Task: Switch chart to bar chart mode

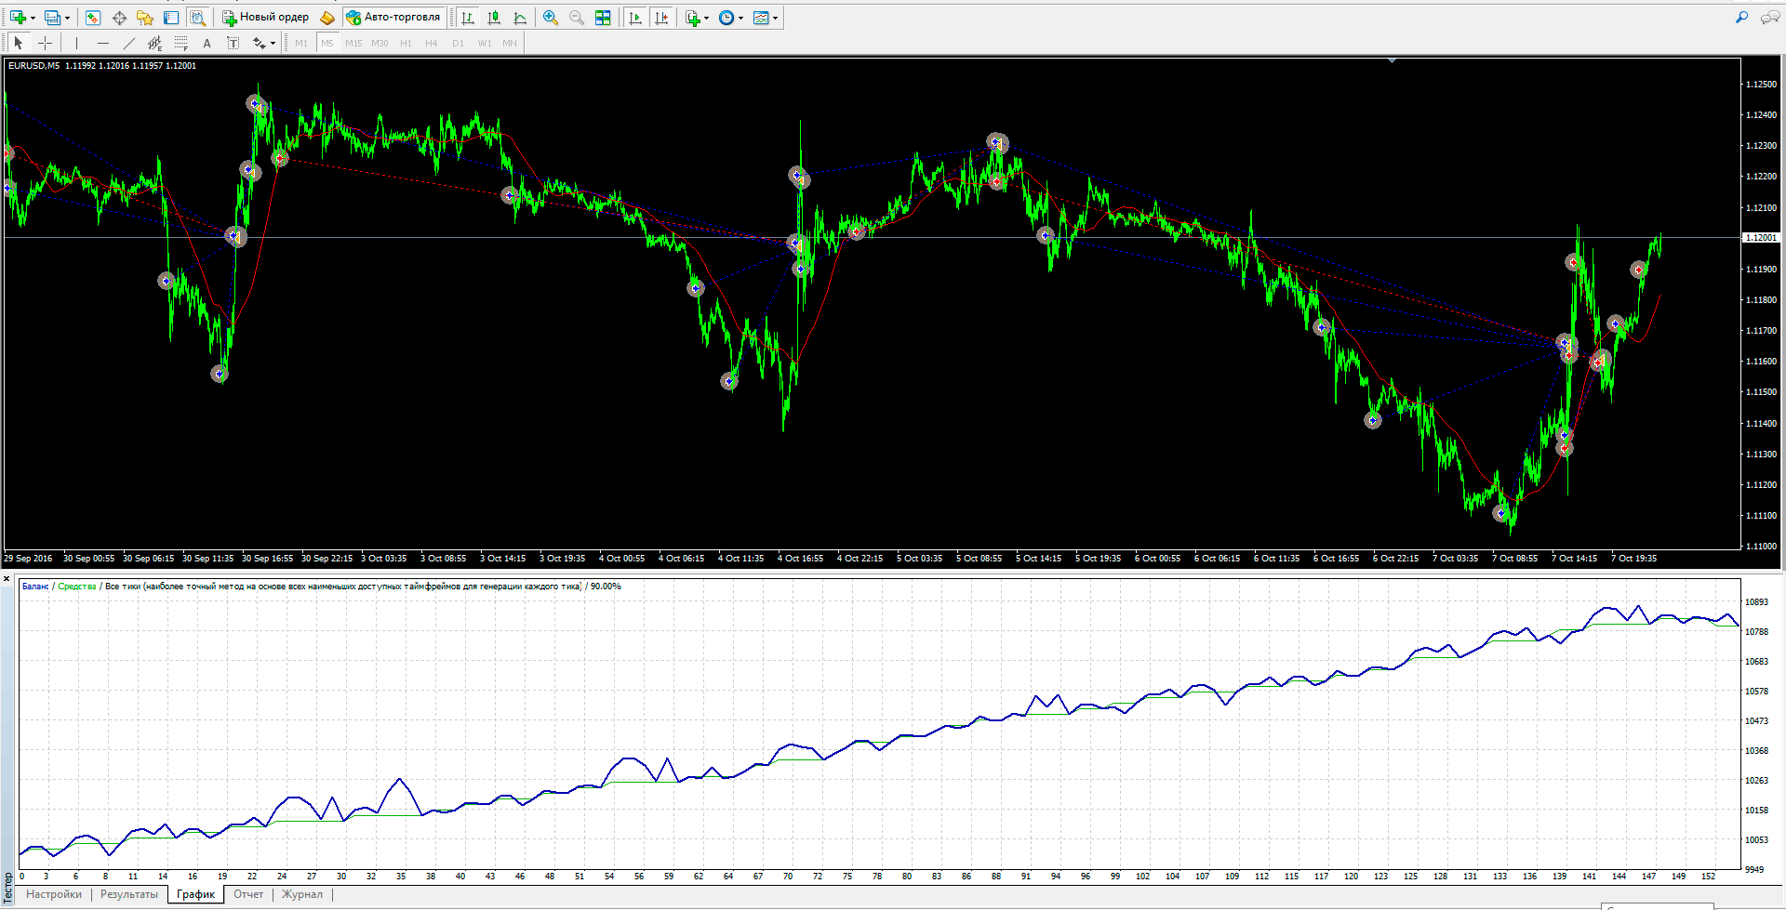Action: (468, 18)
